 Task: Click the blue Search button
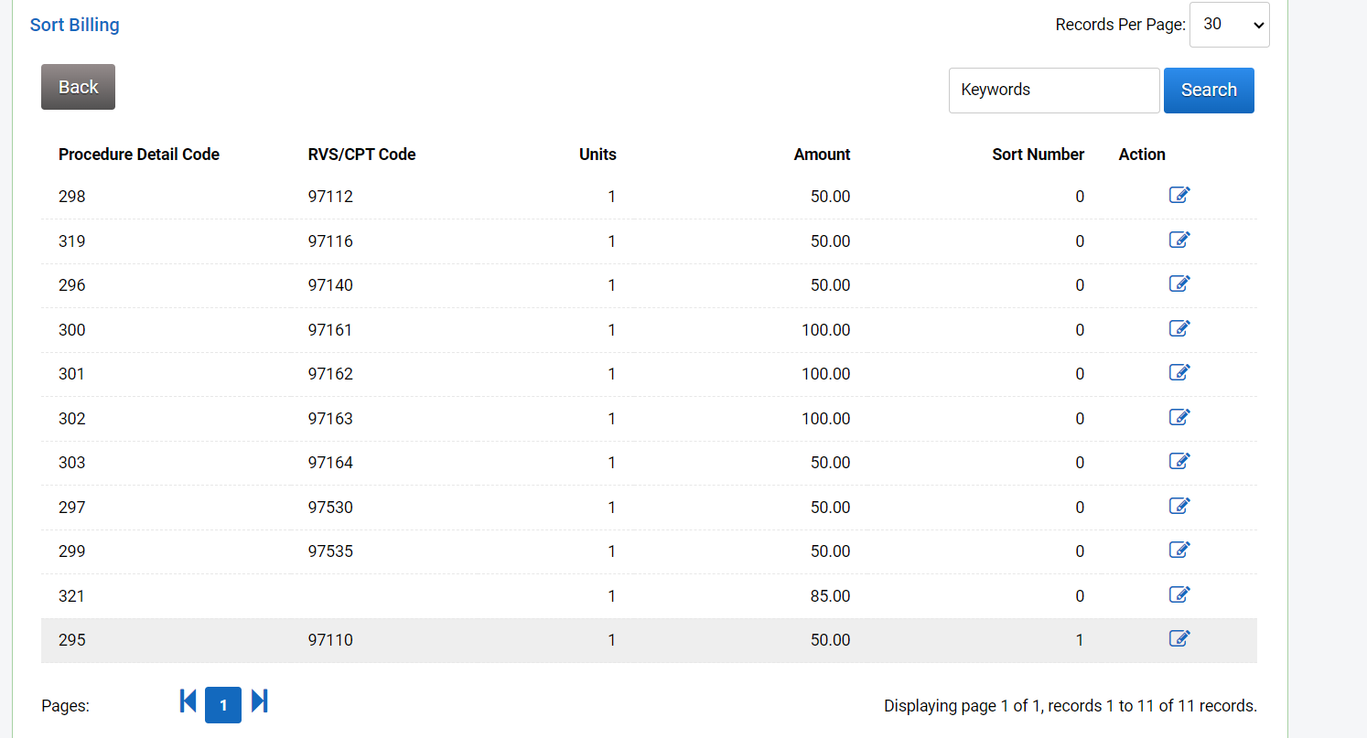pos(1208,91)
